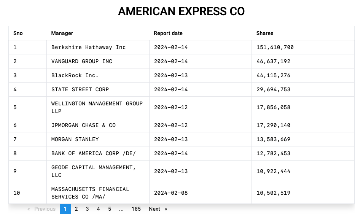This screenshot has height=221, width=363.
Task: Click JPMORGAN CHASE & CO cell
Action: pyautogui.click(x=83, y=125)
